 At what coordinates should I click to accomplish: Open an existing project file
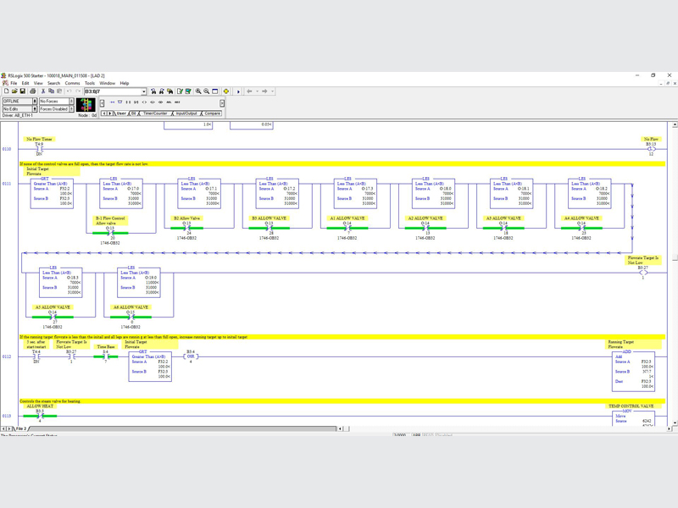[14, 91]
